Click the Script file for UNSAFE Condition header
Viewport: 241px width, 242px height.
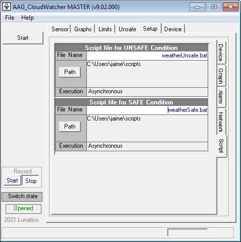click(x=131, y=48)
